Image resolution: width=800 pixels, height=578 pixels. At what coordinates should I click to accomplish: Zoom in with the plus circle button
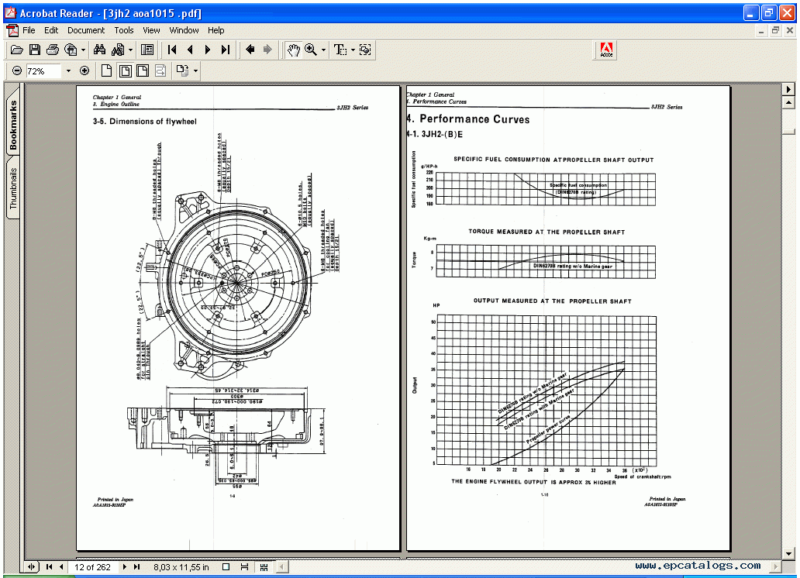84,71
